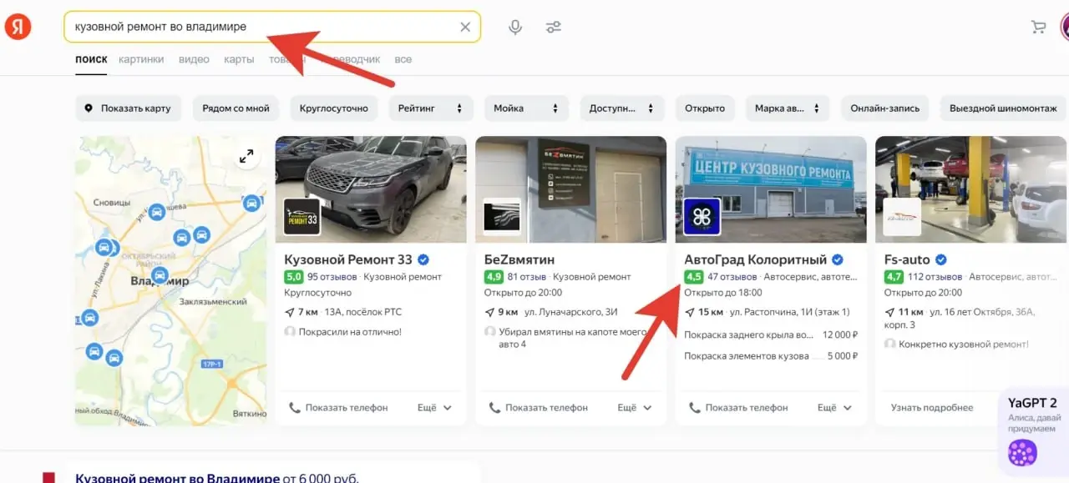Open the Кузовной Ремонт 33 title

pos(348,259)
